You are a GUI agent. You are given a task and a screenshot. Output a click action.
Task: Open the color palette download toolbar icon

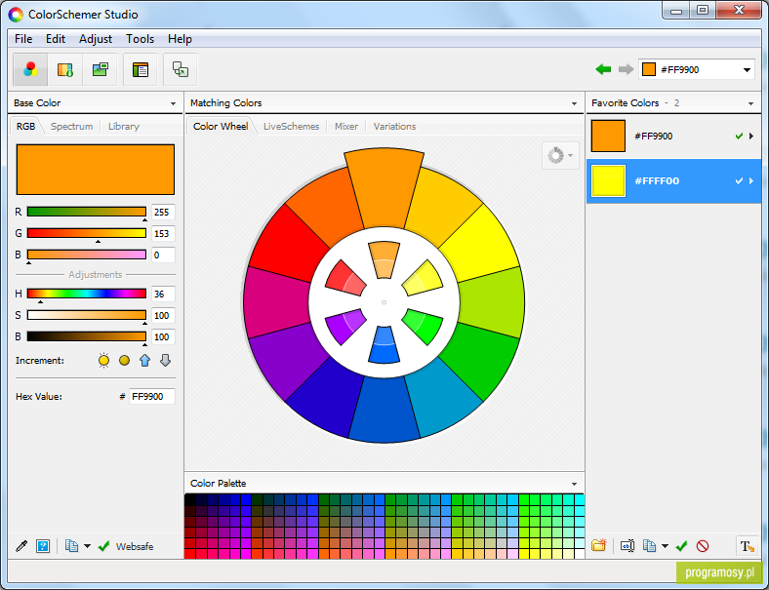pos(65,69)
